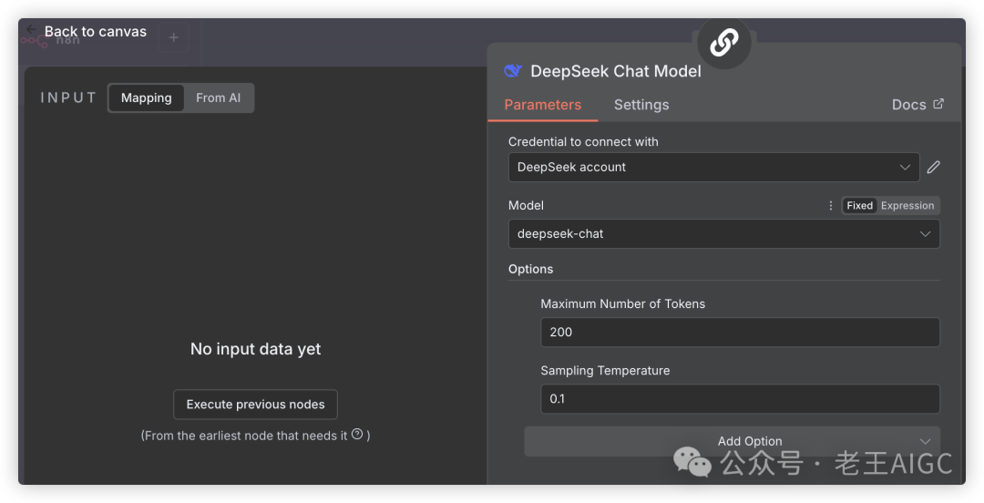Click the plus button in the top bar
The height and width of the screenshot is (503, 984).
pyautogui.click(x=174, y=37)
